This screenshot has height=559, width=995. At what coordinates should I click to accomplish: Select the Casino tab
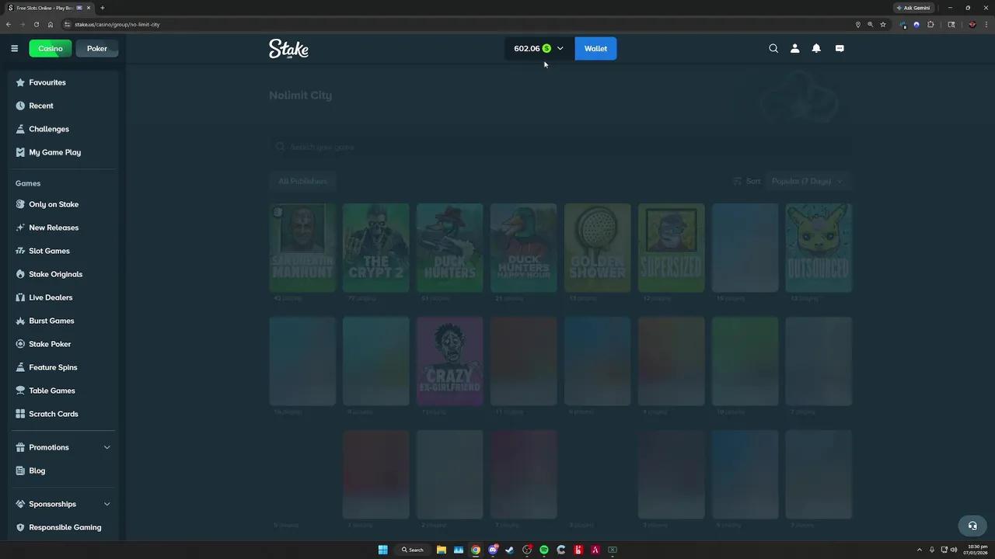click(51, 48)
